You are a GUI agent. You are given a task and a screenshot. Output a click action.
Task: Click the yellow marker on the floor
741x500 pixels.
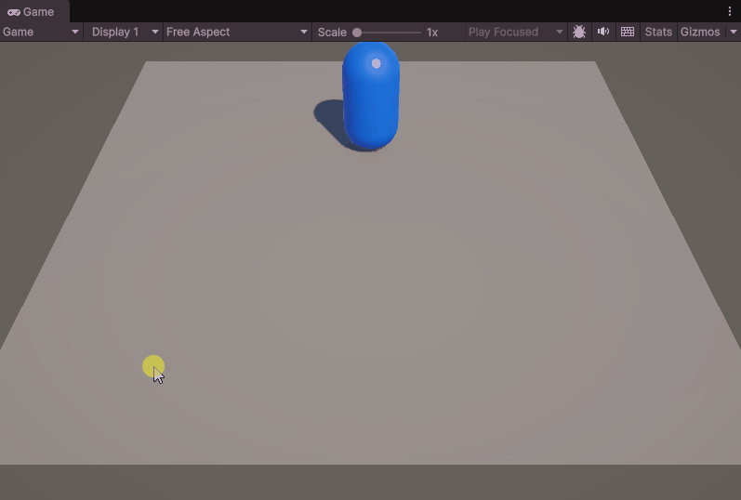tap(153, 366)
